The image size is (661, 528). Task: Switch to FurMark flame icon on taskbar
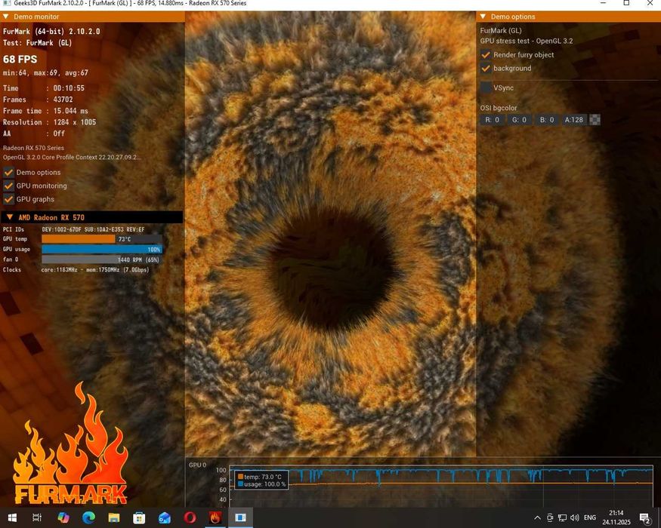coord(215,517)
